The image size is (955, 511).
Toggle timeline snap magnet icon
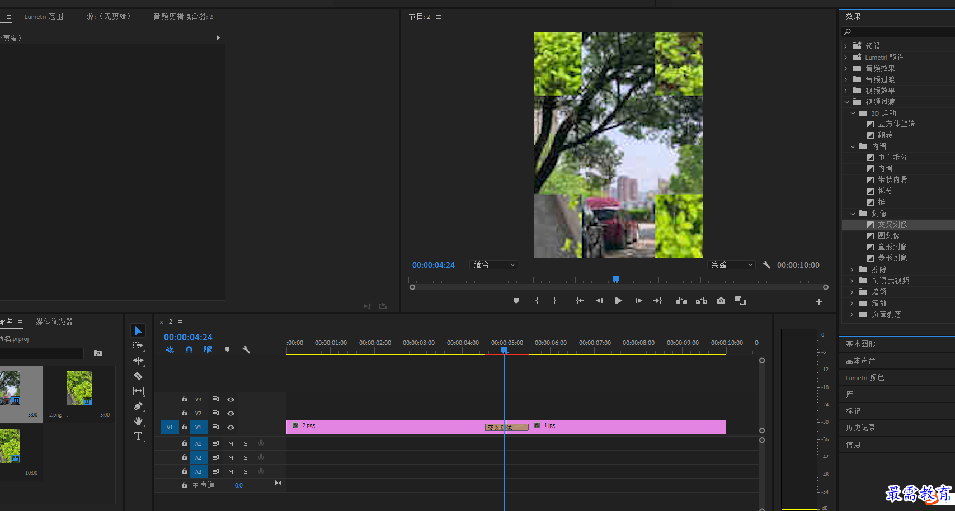189,349
